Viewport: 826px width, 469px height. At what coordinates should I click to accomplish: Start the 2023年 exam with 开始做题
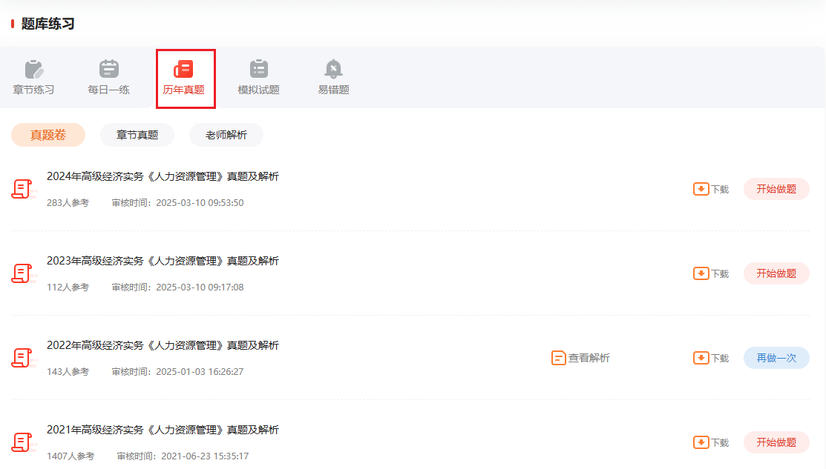point(776,273)
